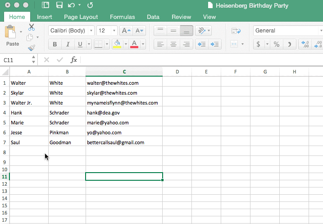Image resolution: width=323 pixels, height=224 pixels.
Task: Click the Insert Function fx icon
Action: [x=73, y=60]
